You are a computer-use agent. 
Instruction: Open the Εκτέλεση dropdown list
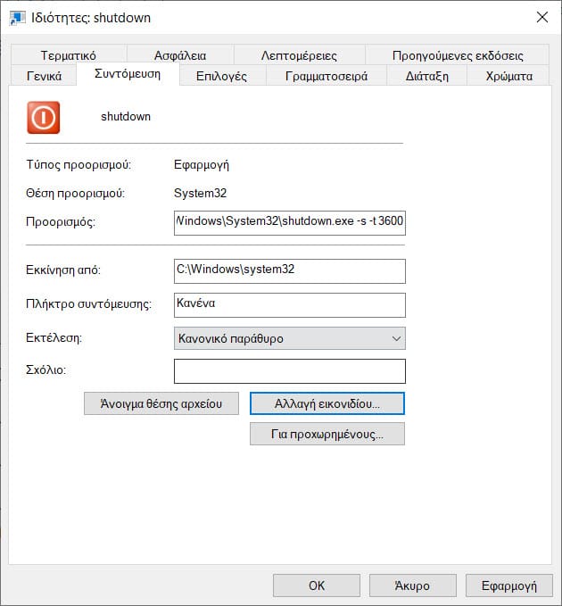[289, 338]
